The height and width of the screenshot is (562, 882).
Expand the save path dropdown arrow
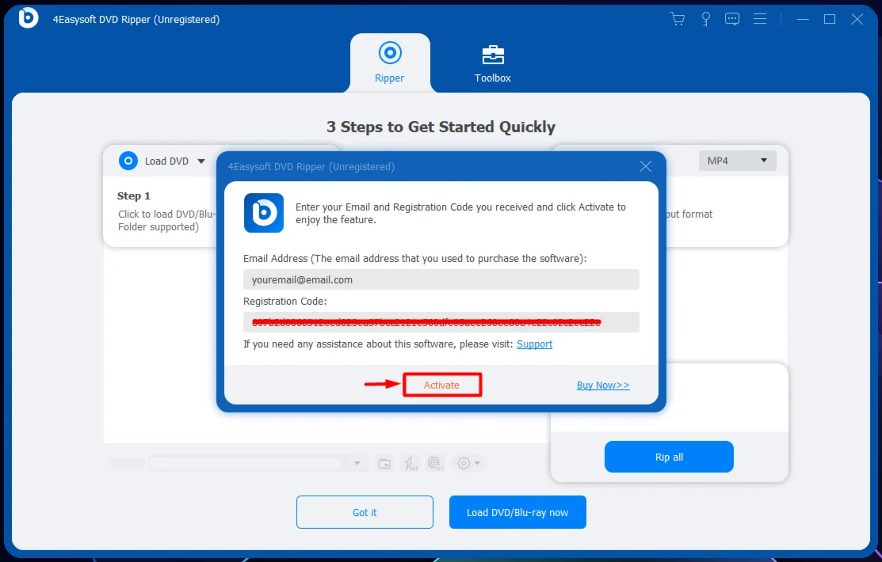357,464
